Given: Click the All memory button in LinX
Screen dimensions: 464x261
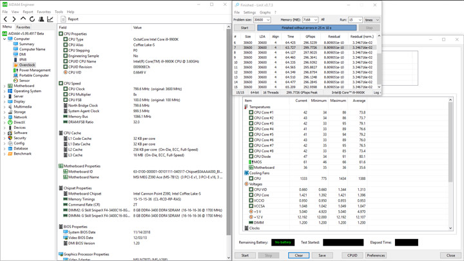Looking at the screenshot, I should (323, 19).
